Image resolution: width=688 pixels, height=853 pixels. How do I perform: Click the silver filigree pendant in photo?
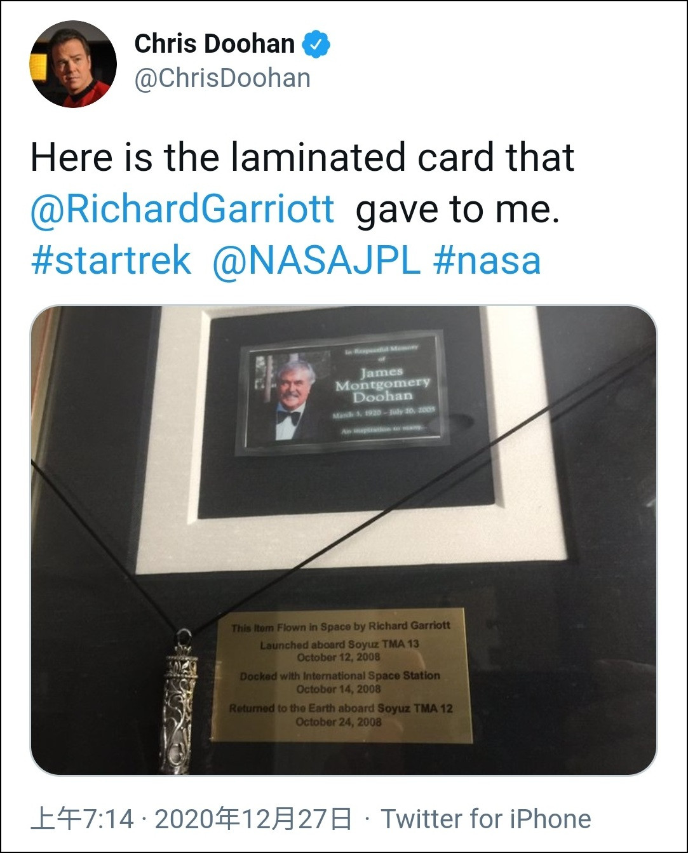(179, 702)
